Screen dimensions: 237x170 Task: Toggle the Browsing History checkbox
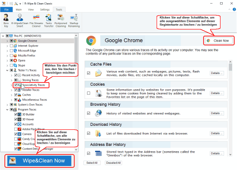[x=88, y=113]
